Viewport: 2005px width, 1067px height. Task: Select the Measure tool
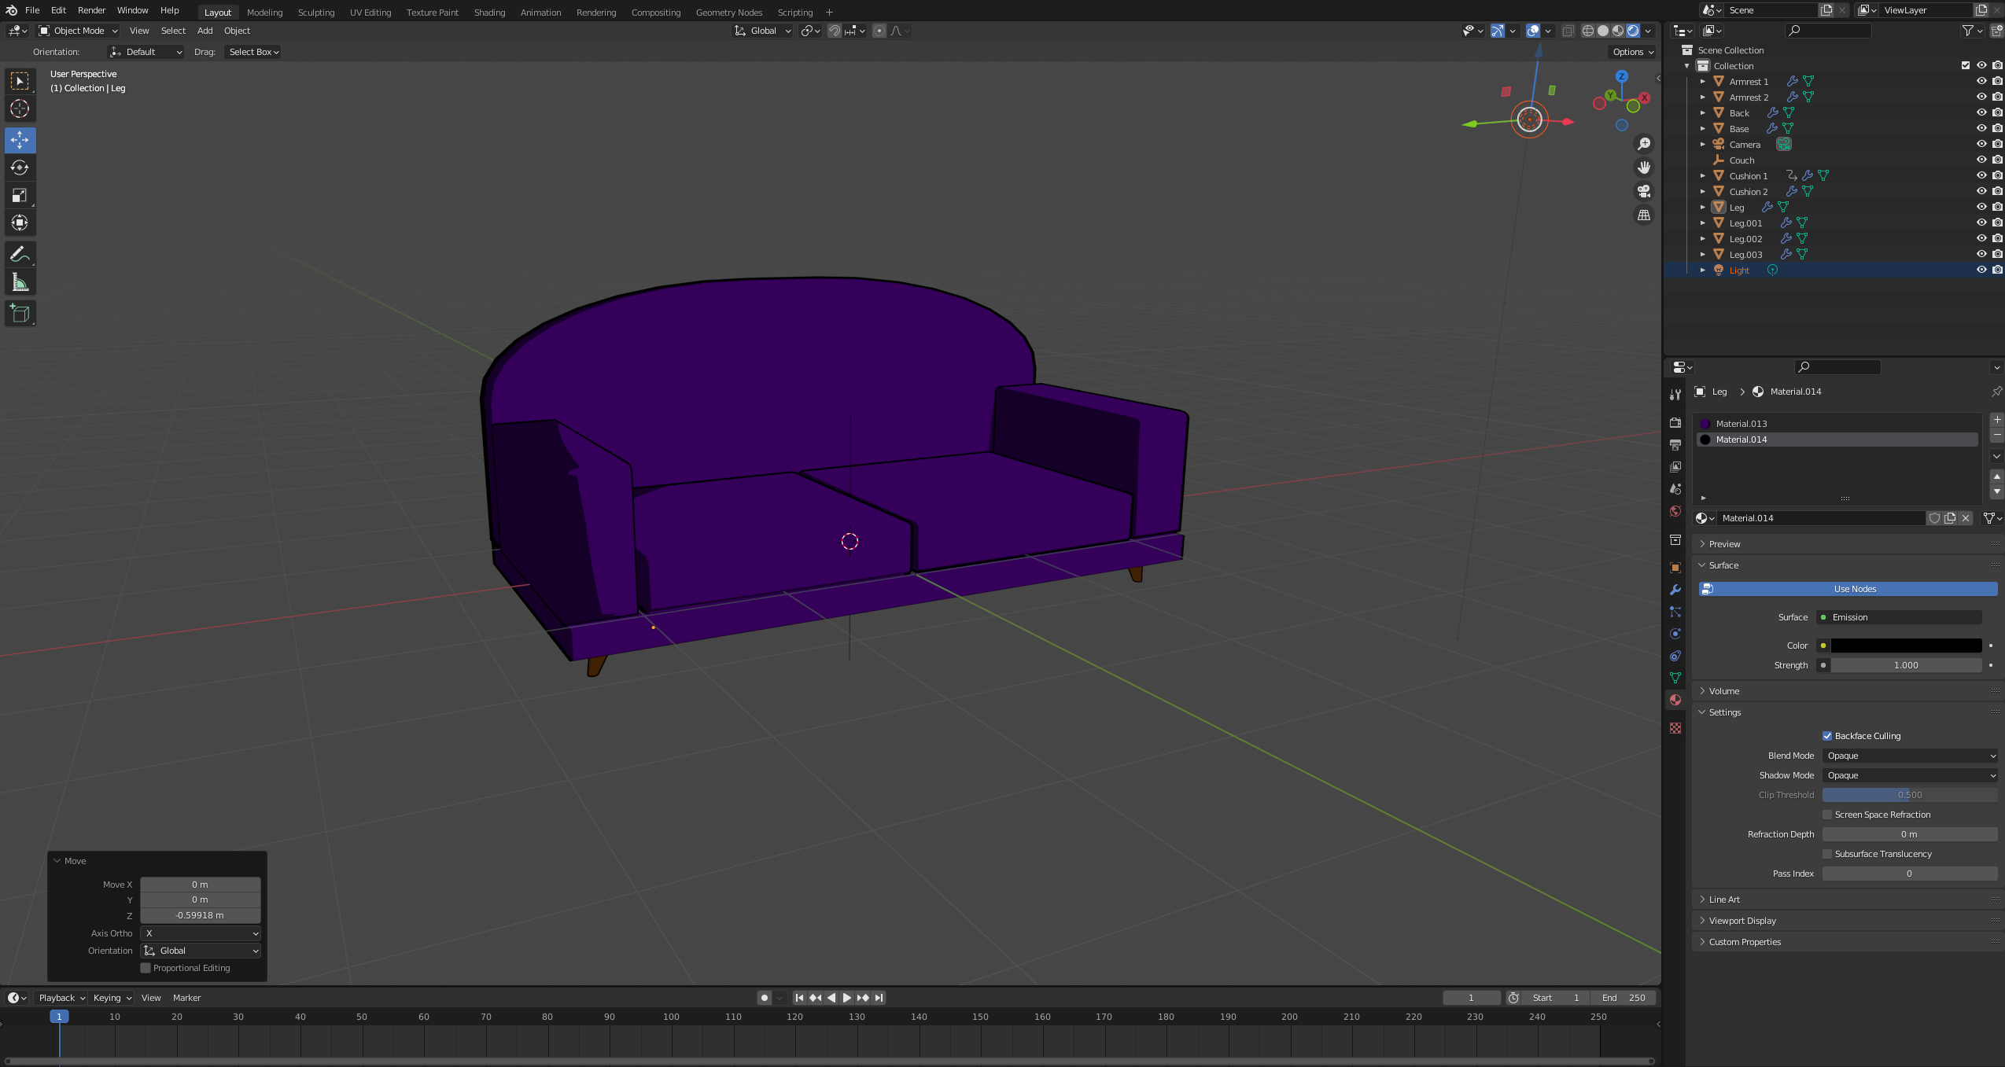point(20,281)
